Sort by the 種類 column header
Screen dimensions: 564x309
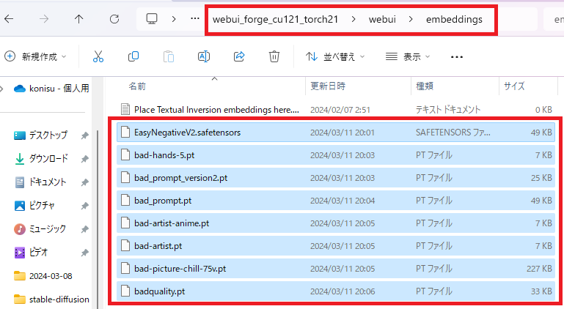425,86
